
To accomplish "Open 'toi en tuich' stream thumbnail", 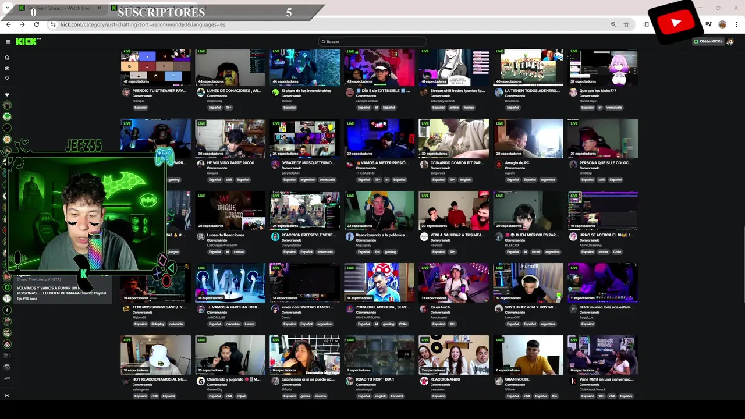I will 453,283.
